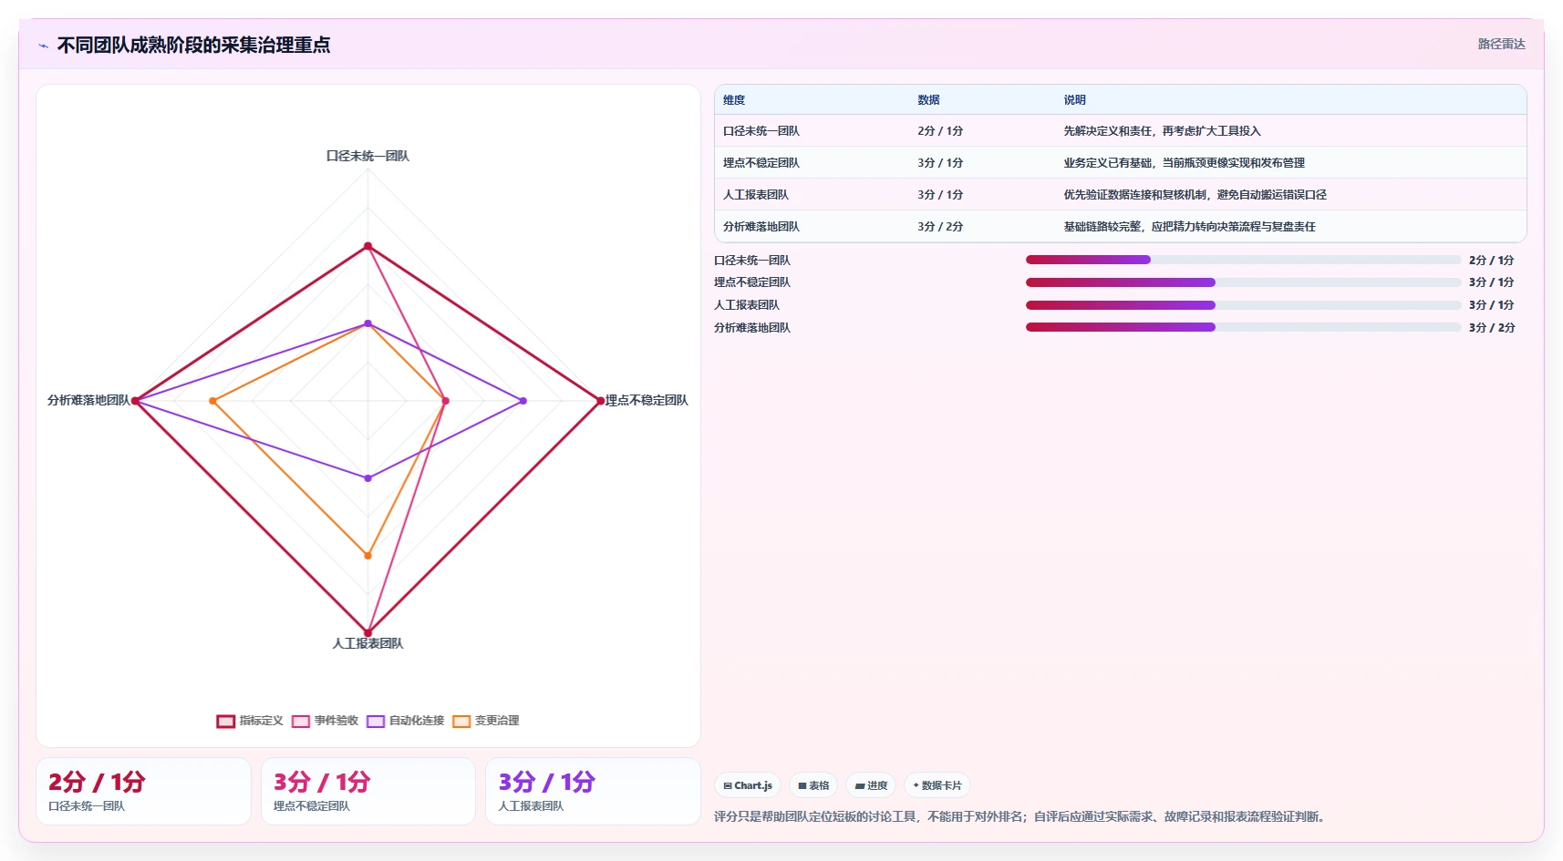
Task: Click the purple 自动化连接 point on the 埋点不稳定团队 axis
Action: [x=523, y=401]
